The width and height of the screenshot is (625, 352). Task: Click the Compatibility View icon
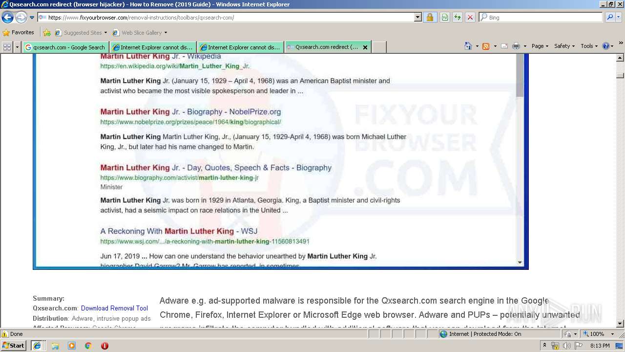click(445, 18)
